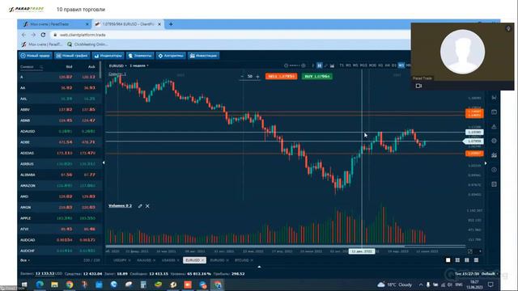
Task: Select the AUDCAD symbol row
Action: coord(59,240)
